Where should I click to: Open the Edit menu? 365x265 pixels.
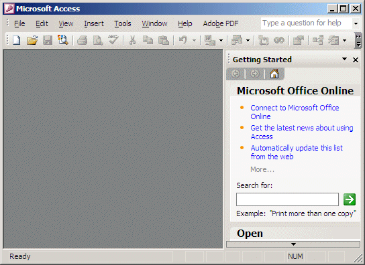tap(42, 23)
